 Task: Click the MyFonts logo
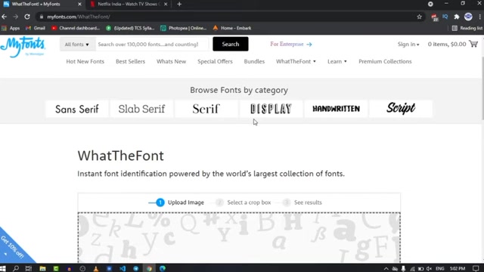click(x=23, y=47)
